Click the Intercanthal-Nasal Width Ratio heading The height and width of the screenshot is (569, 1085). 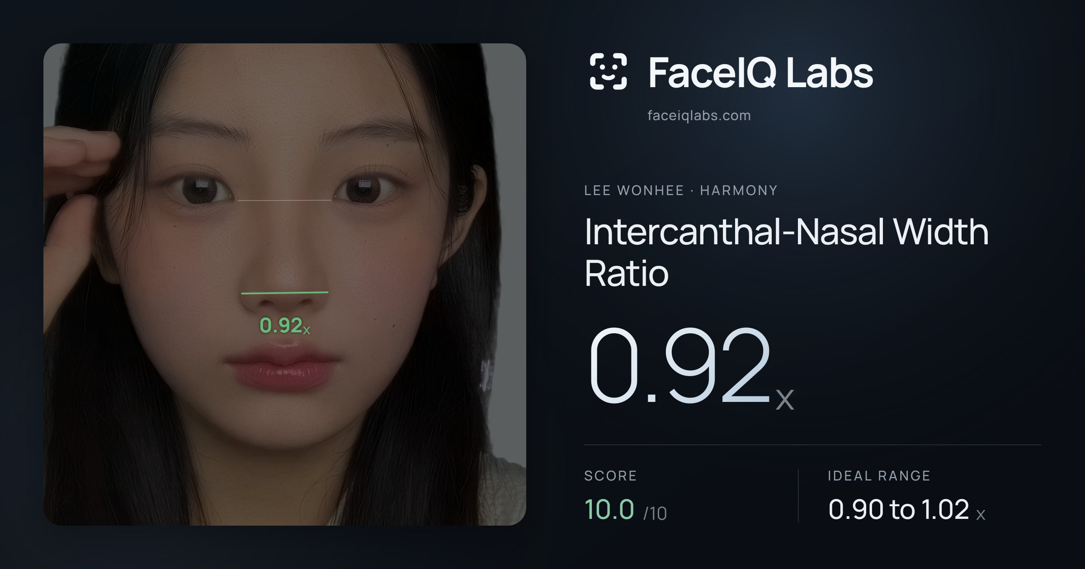click(787, 252)
